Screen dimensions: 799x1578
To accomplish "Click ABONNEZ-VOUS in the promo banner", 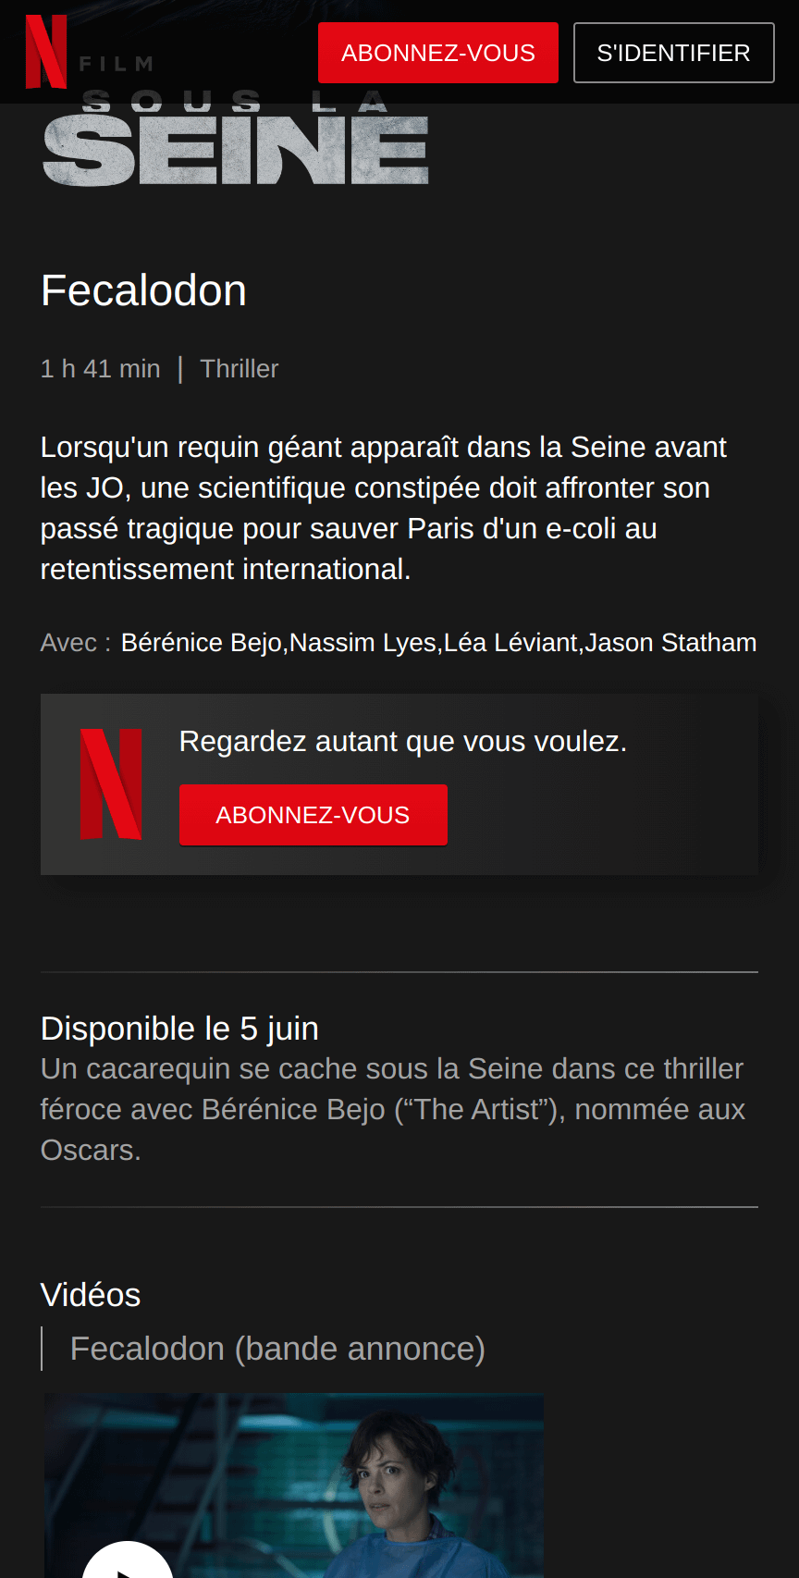I will pyautogui.click(x=313, y=815).
